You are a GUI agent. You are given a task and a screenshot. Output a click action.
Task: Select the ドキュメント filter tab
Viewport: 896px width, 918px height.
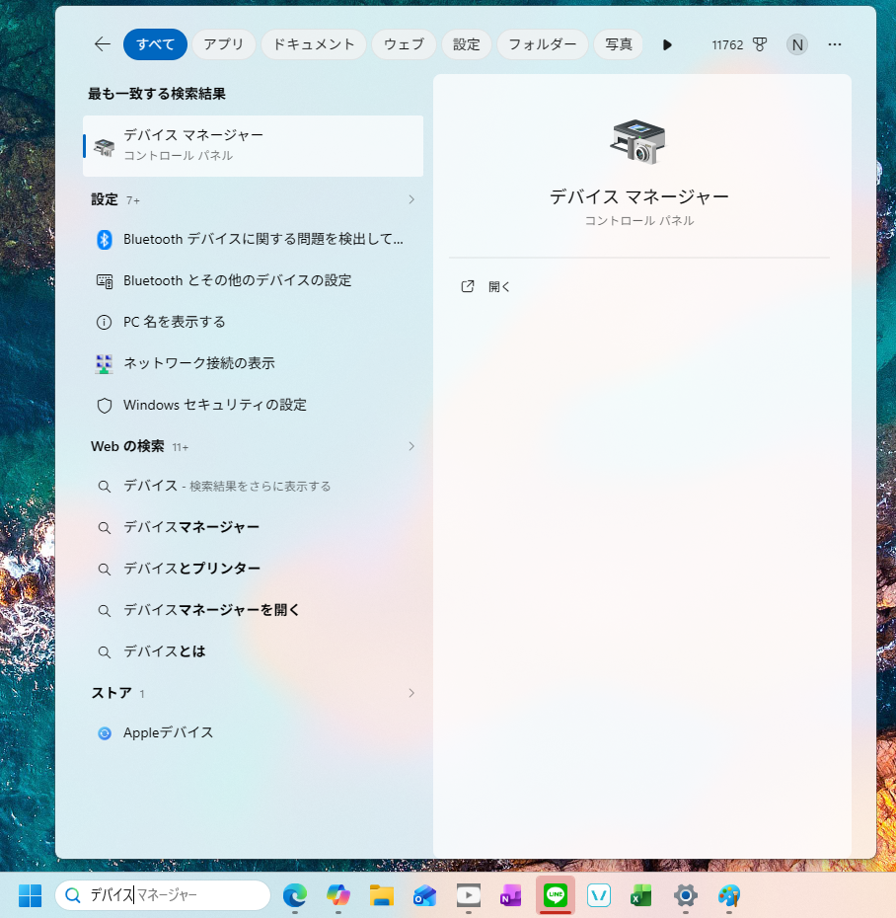click(314, 44)
